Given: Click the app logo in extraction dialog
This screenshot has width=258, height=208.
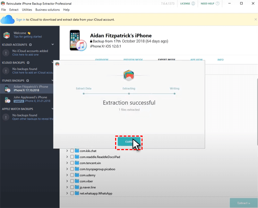Looking at the screenshot, I should 129,75.
